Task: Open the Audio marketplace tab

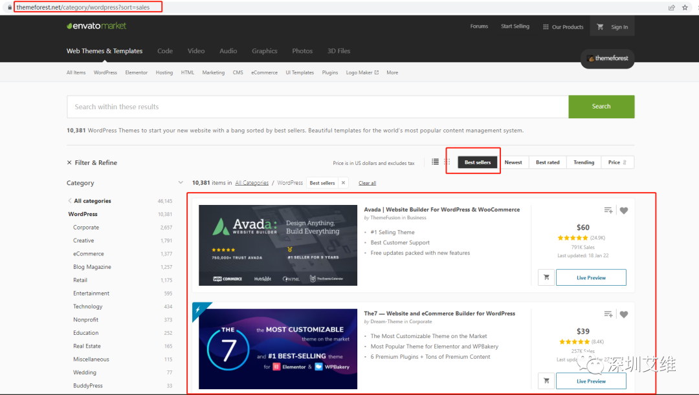Action: [228, 51]
